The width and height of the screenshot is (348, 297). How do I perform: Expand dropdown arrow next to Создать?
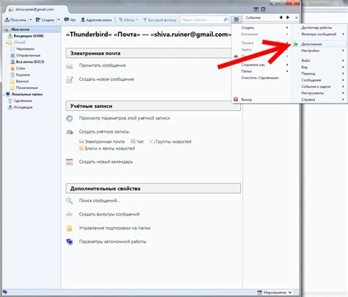(59, 20)
